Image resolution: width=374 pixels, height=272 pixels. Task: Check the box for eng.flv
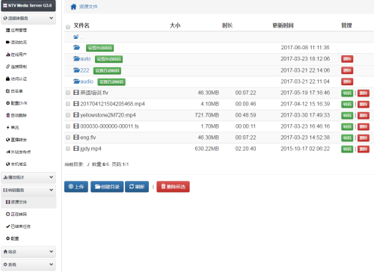[x=68, y=137]
